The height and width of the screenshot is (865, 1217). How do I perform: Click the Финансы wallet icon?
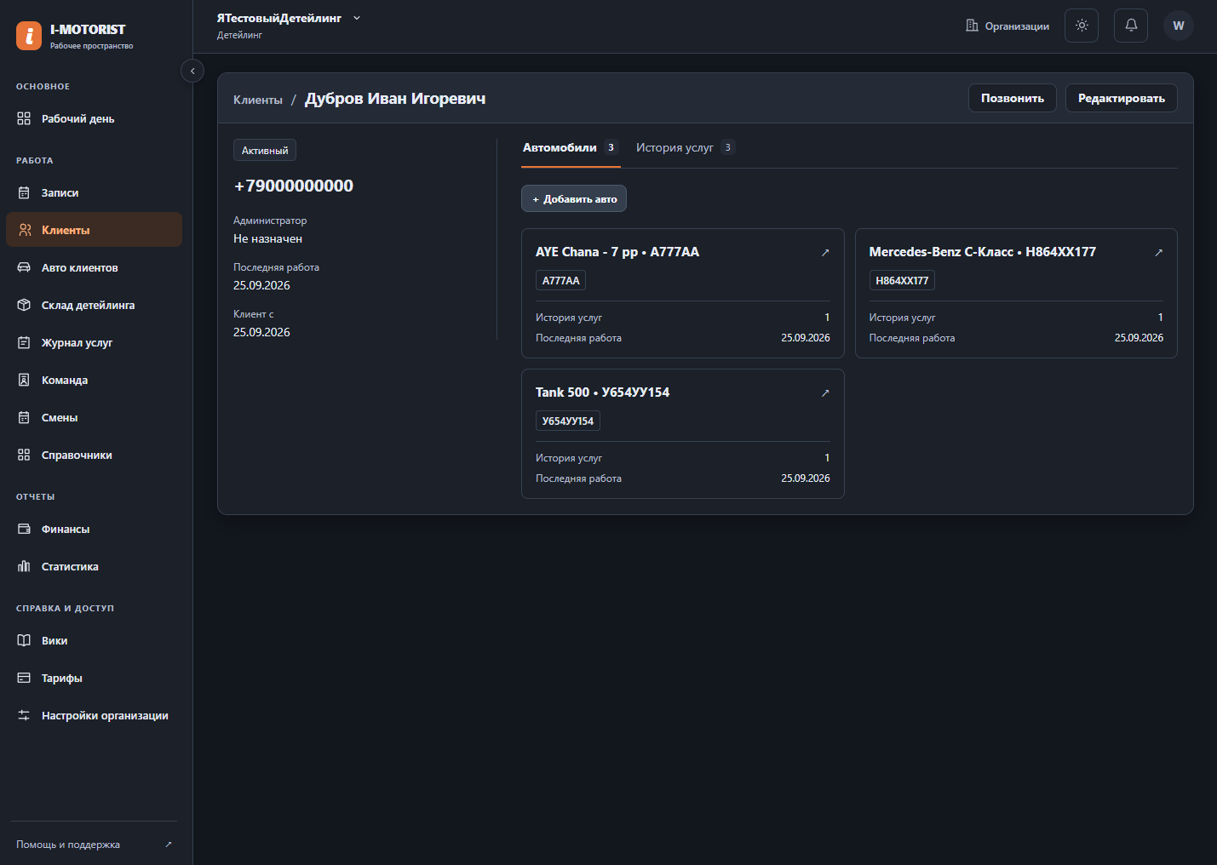pyautogui.click(x=24, y=529)
